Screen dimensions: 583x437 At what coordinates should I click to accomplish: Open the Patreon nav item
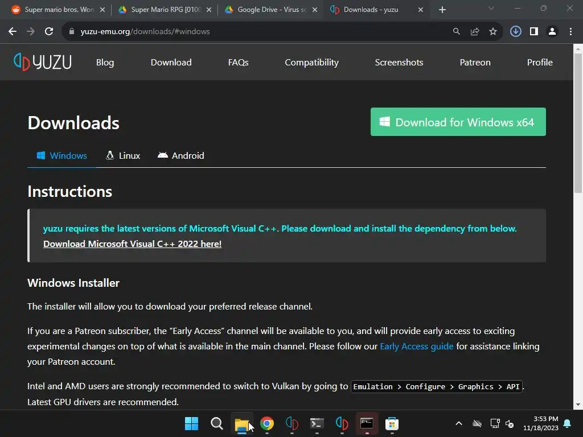[x=475, y=63]
